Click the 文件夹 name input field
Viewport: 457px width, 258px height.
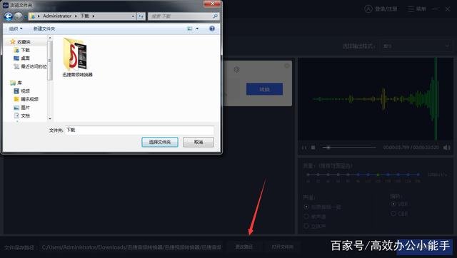click(139, 130)
